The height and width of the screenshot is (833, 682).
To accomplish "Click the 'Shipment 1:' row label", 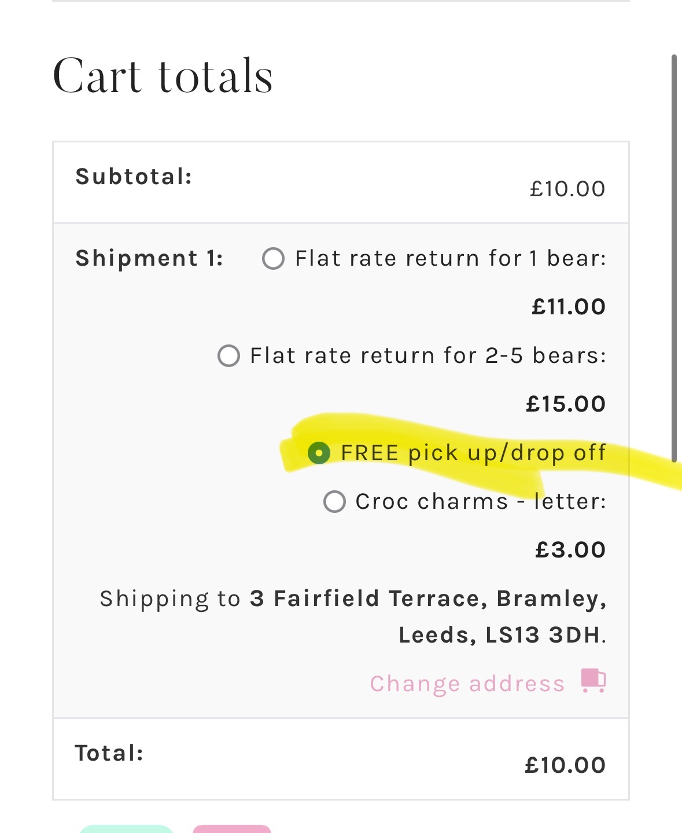I will pyautogui.click(x=149, y=258).
